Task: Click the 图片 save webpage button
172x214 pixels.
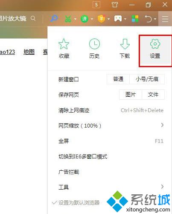Action: click(x=131, y=95)
